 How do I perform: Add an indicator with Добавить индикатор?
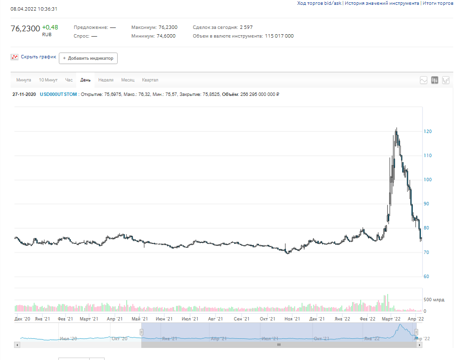point(88,58)
